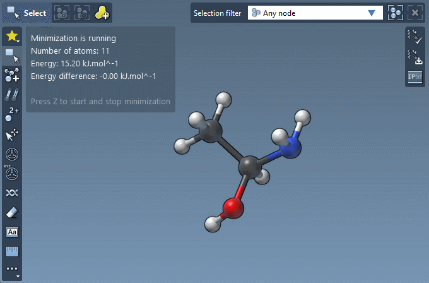
Task: Select the XYZ axis rotation tool
Action: tap(12, 172)
